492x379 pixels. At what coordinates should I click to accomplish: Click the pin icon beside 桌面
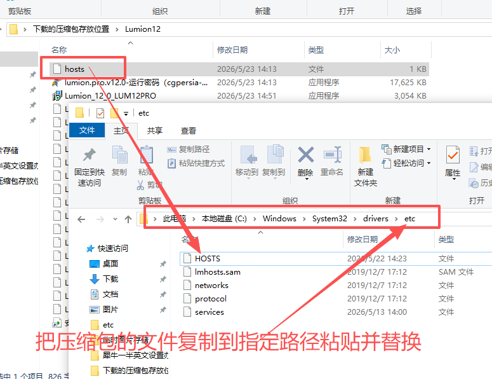[163, 264]
